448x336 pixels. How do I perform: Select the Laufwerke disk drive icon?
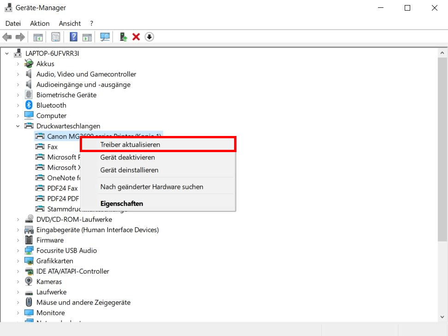29,292
